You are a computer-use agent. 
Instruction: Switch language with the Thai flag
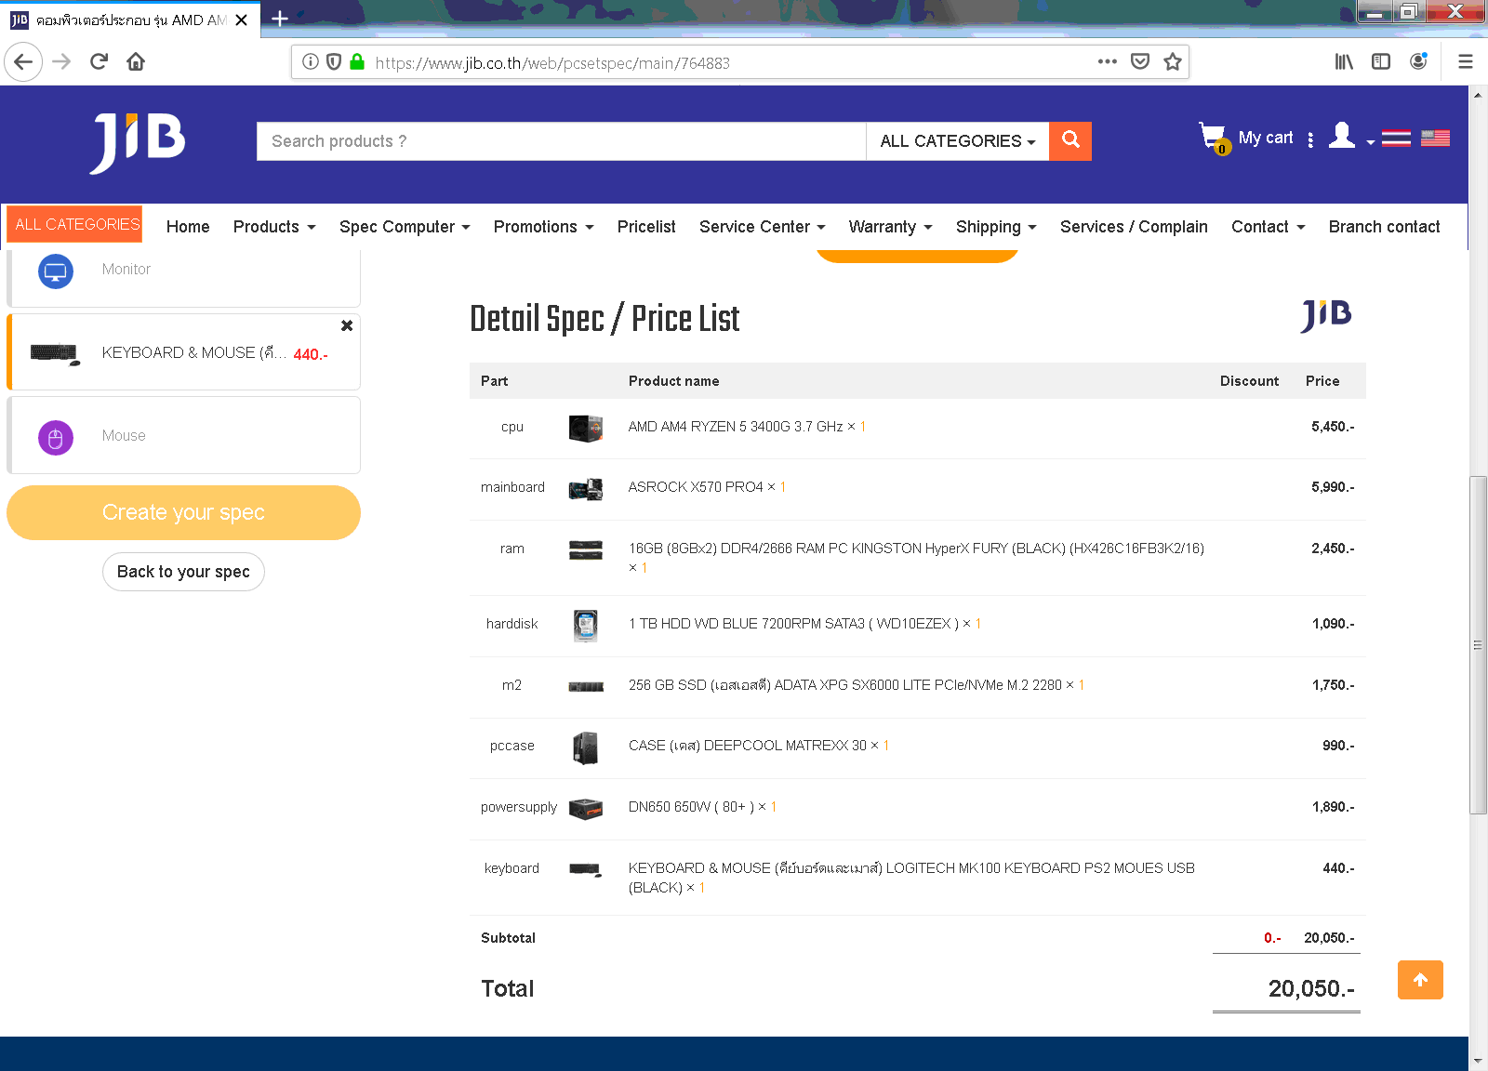pos(1396,139)
